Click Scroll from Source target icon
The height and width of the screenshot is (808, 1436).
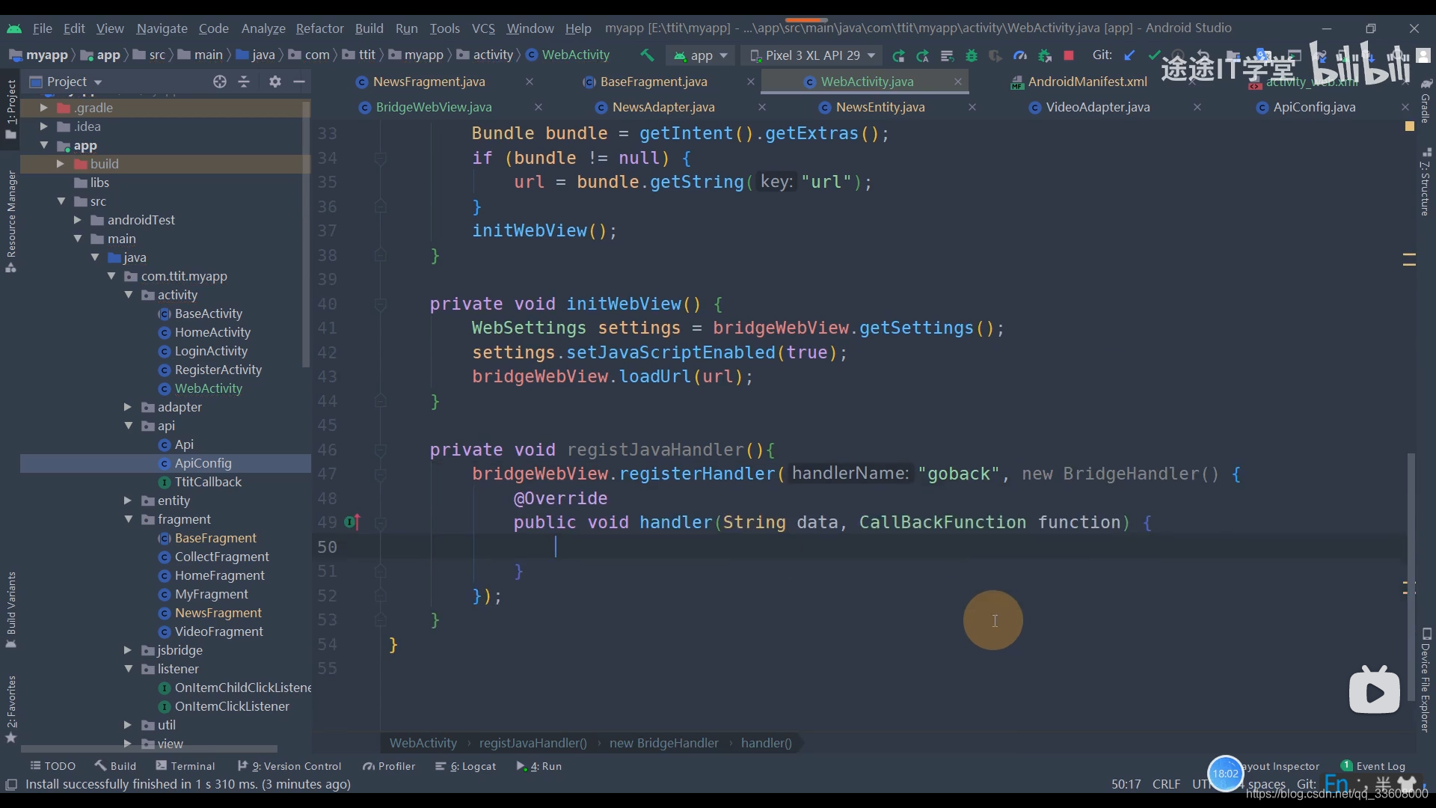coord(219,82)
